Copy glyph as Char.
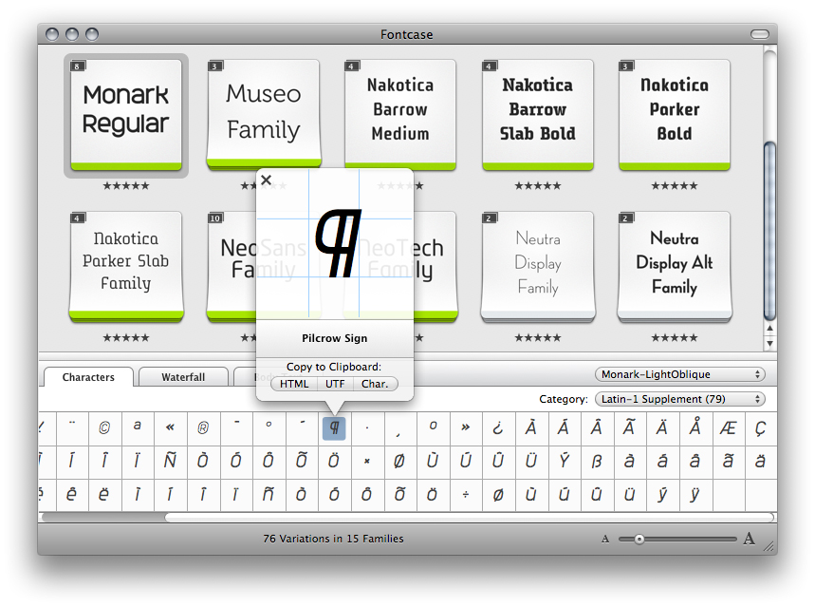The width and height of the screenshot is (815, 607). coord(376,384)
